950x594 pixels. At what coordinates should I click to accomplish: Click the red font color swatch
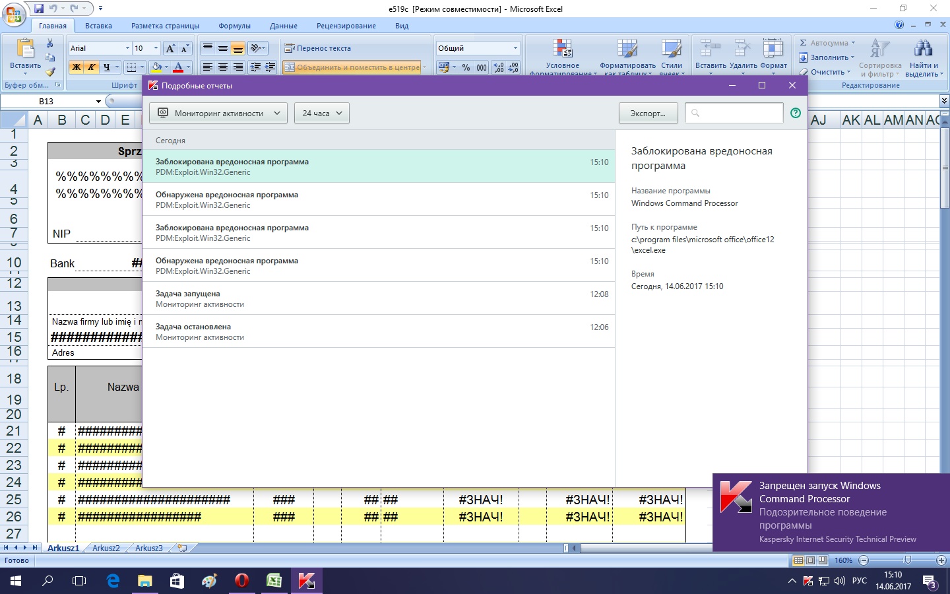point(178,67)
